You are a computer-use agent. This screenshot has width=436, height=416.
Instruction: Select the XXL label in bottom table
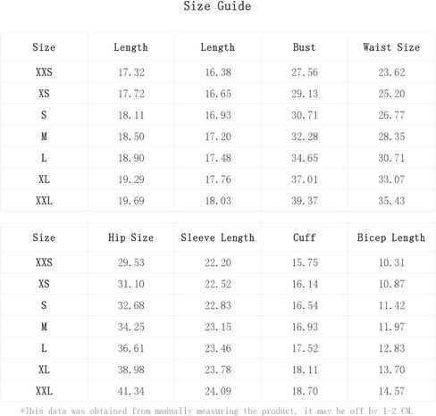pos(44,391)
